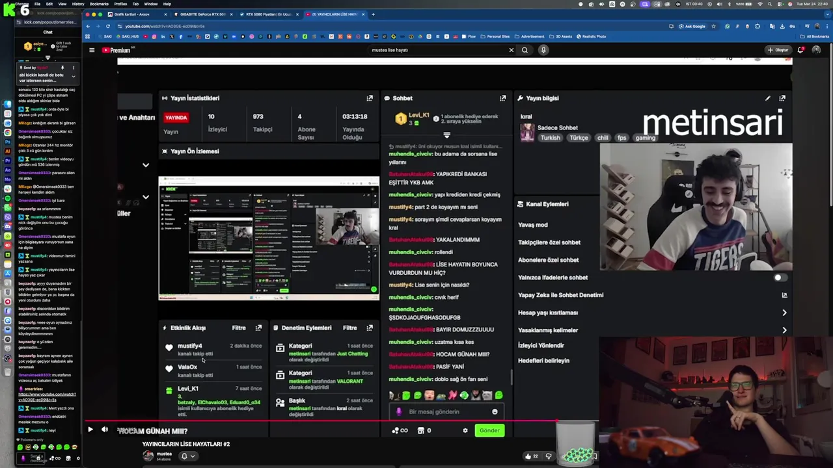This screenshot has height=468, width=833.
Task: Play the YouTube video
Action: [x=90, y=430]
